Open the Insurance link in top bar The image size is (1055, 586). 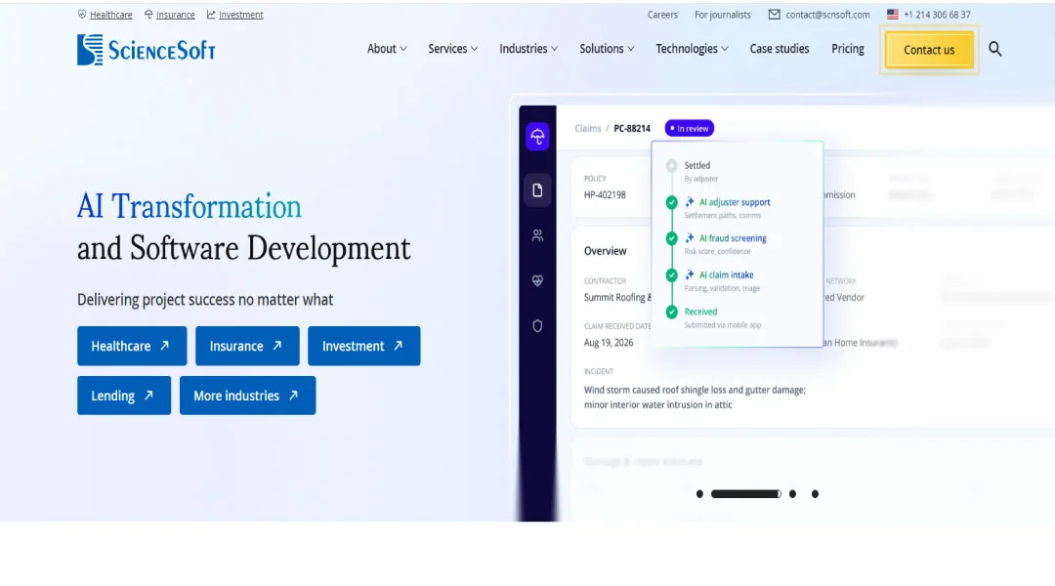[176, 14]
